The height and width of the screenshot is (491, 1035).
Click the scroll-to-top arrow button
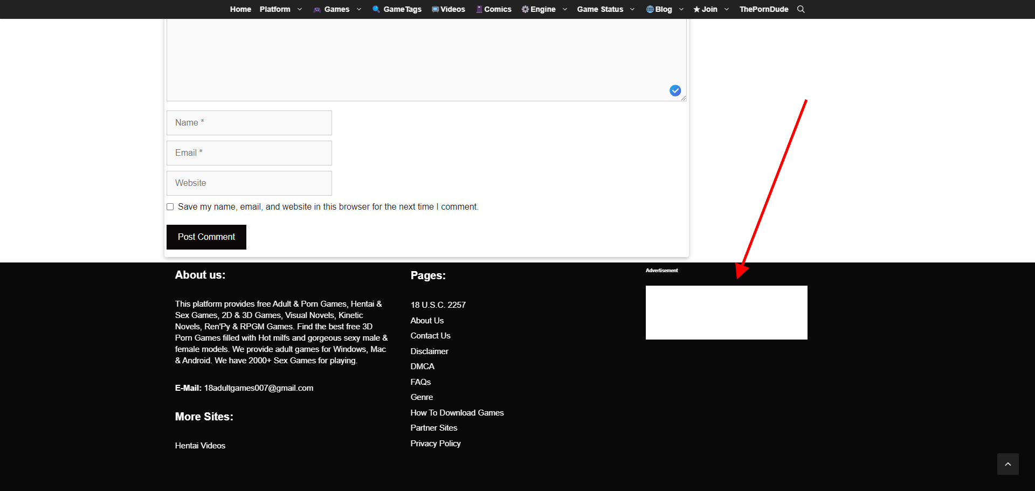(x=1008, y=464)
